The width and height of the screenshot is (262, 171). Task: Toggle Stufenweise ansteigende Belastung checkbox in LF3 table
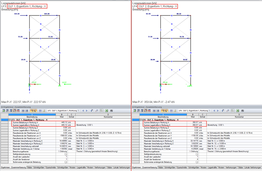(65, 162)
